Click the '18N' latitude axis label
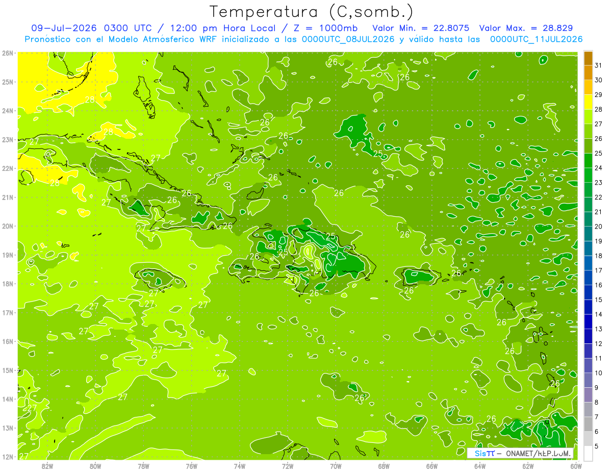Image resolution: width=612 pixels, height=473 pixels. coord(7,284)
